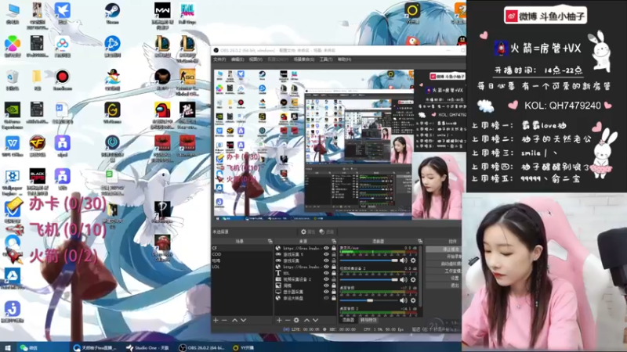Click the 停止推流 button in controls
Screen dimensions: 627x352
[x=444, y=249]
